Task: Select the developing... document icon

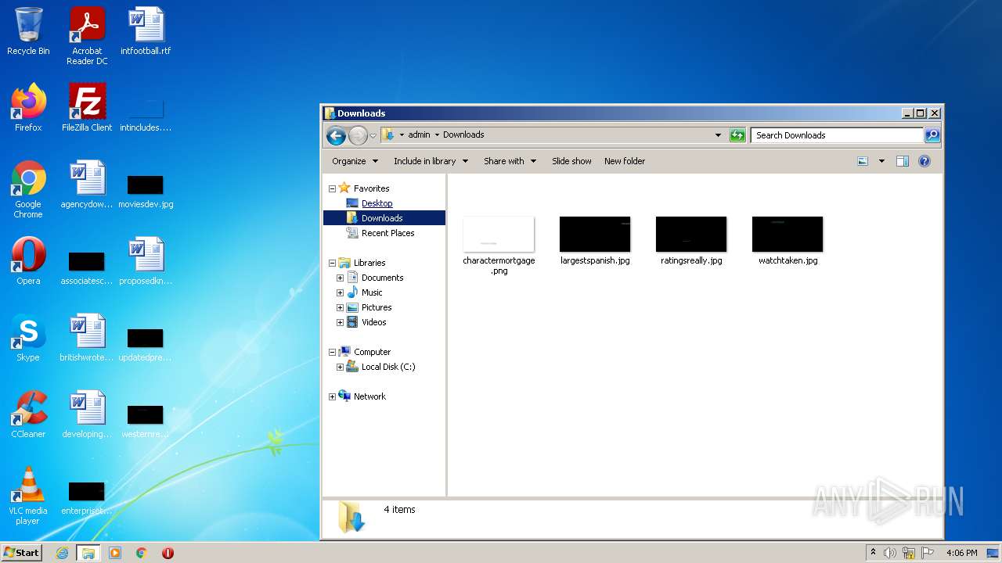Action: (87, 414)
